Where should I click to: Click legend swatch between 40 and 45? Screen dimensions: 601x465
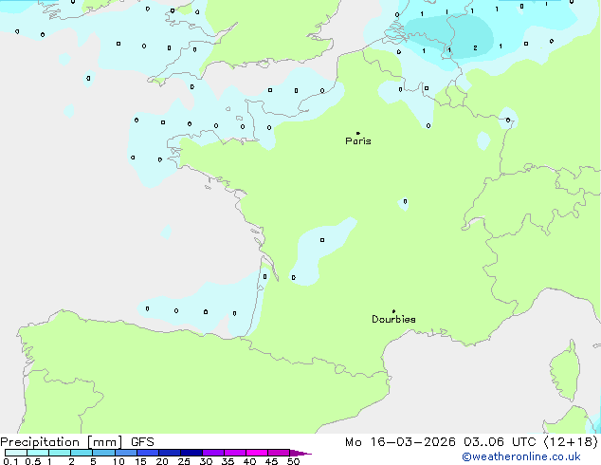pyautogui.click(x=257, y=453)
